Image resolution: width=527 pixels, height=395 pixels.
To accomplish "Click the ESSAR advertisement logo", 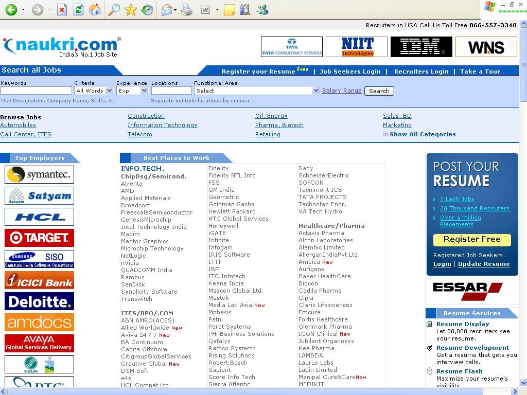I will point(468,291).
